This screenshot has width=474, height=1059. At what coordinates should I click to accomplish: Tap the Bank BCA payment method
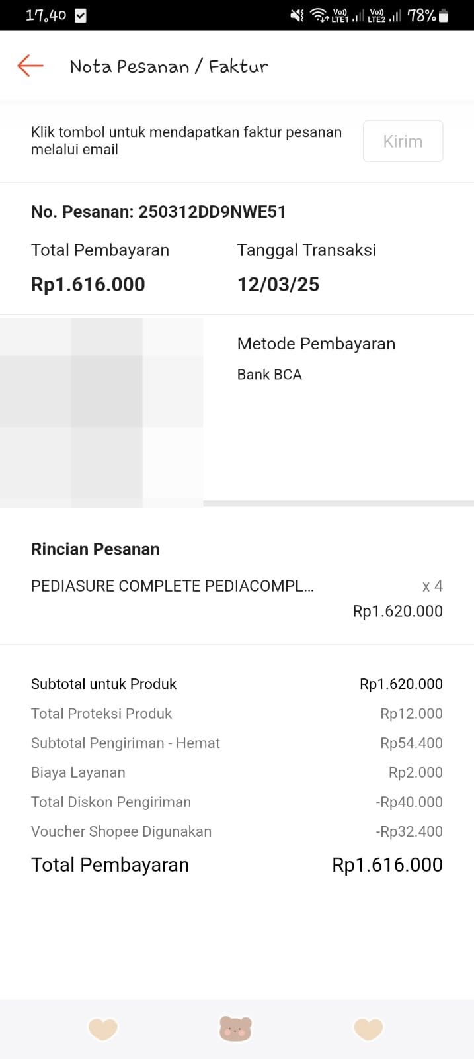(270, 375)
